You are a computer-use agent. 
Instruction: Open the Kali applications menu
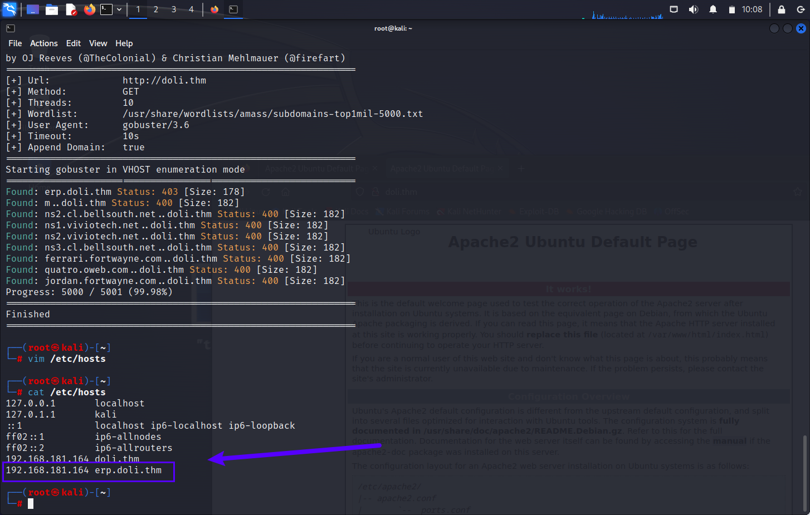[x=9, y=9]
